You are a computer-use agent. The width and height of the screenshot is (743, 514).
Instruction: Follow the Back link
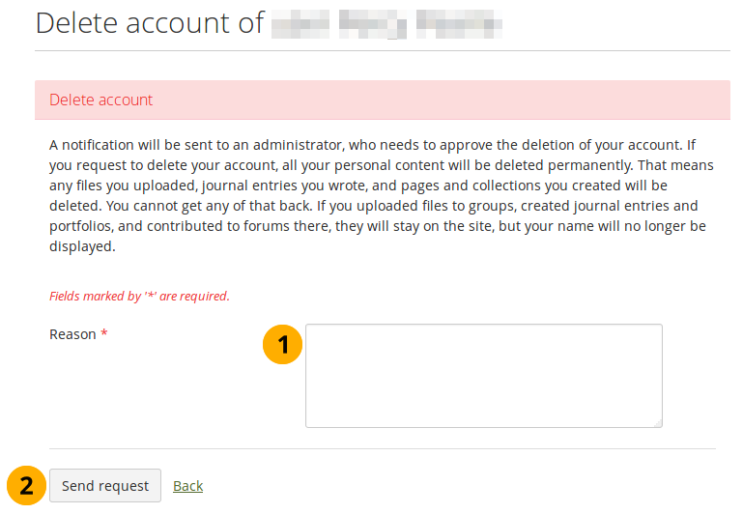pos(187,486)
